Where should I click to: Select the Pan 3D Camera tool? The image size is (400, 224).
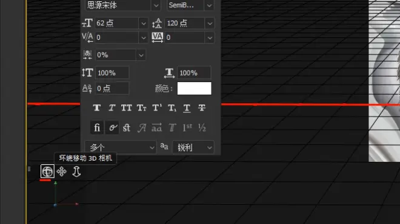tap(61, 171)
